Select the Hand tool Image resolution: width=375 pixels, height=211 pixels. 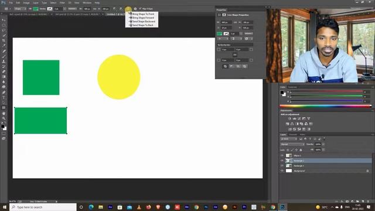pos(4,113)
